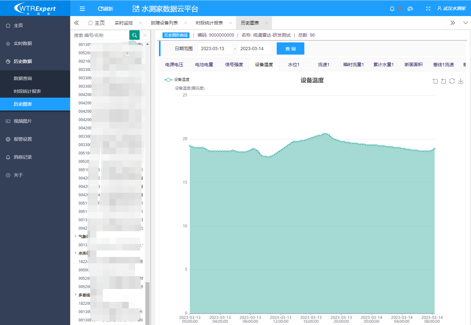Click the 查询 button
This screenshot has height=325, width=471.
(x=290, y=48)
